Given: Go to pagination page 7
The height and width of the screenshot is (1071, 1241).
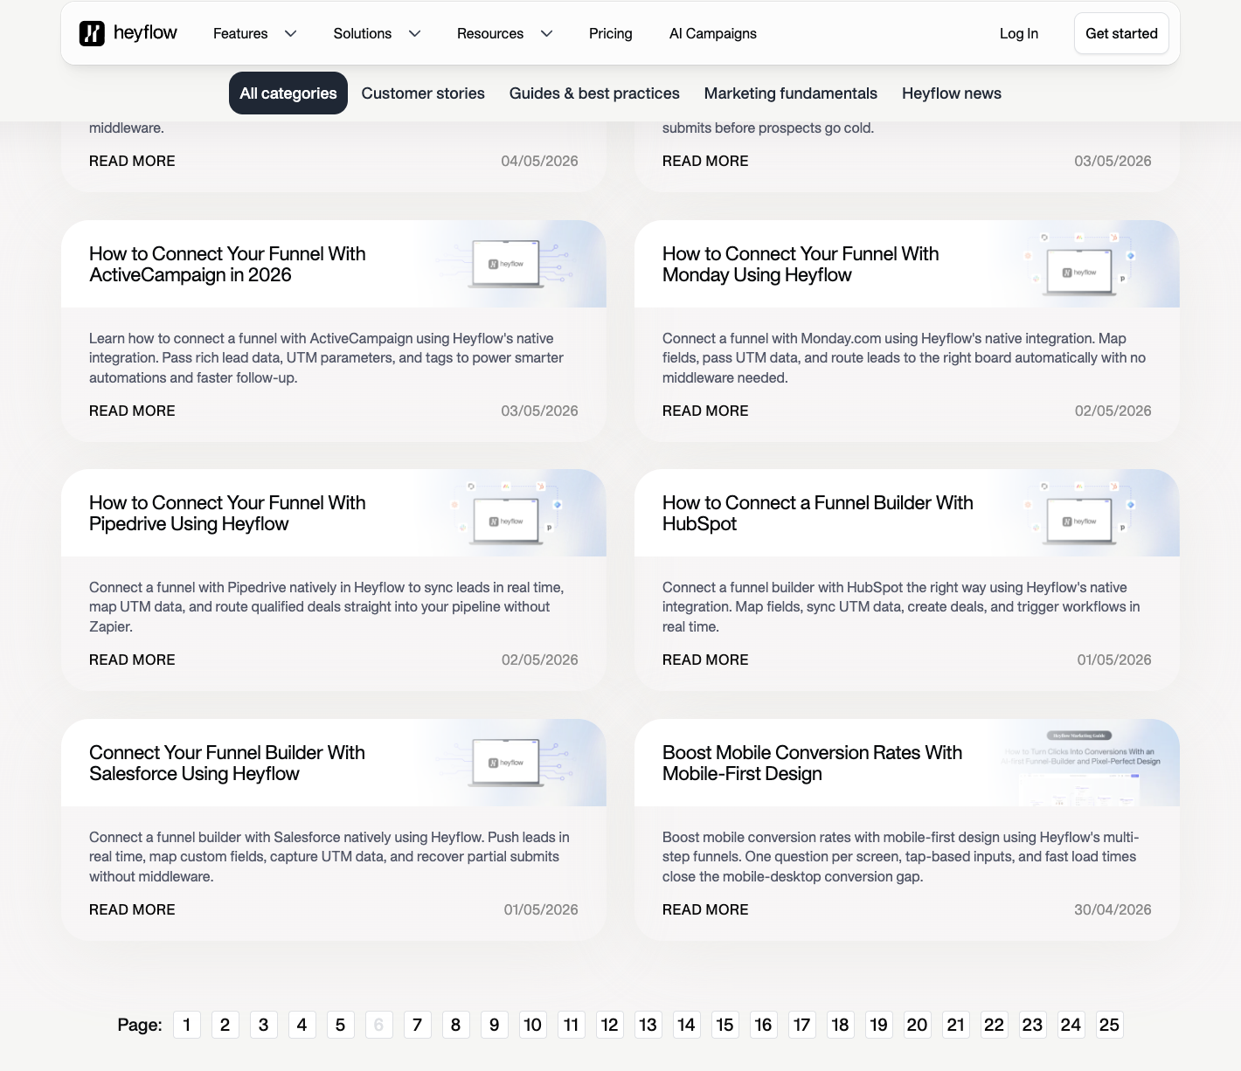Looking at the screenshot, I should [x=418, y=1025].
